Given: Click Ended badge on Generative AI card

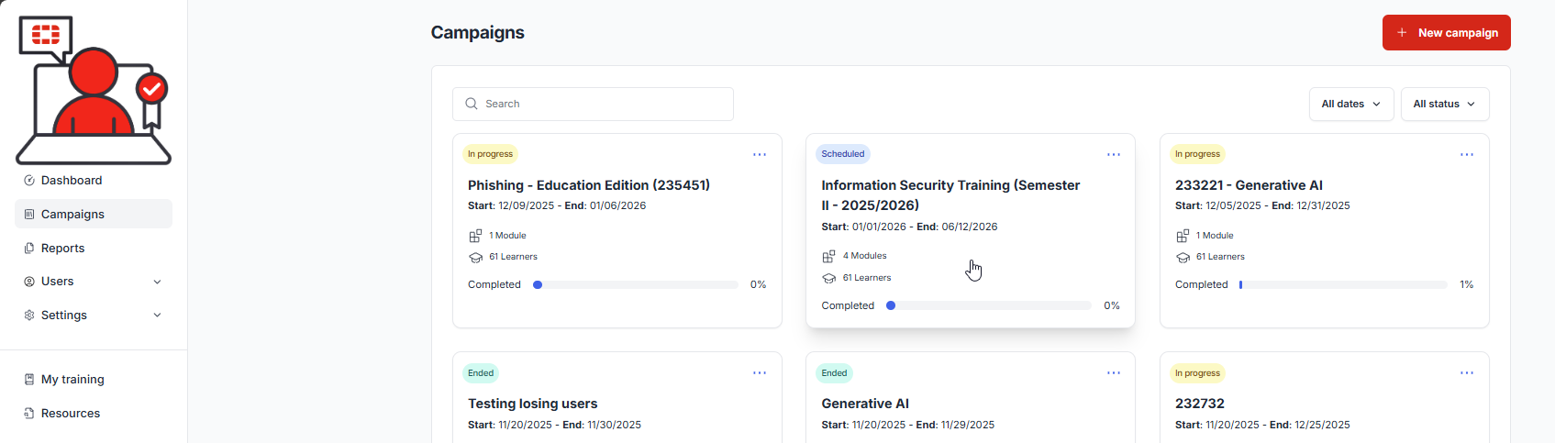Looking at the screenshot, I should click(835, 372).
